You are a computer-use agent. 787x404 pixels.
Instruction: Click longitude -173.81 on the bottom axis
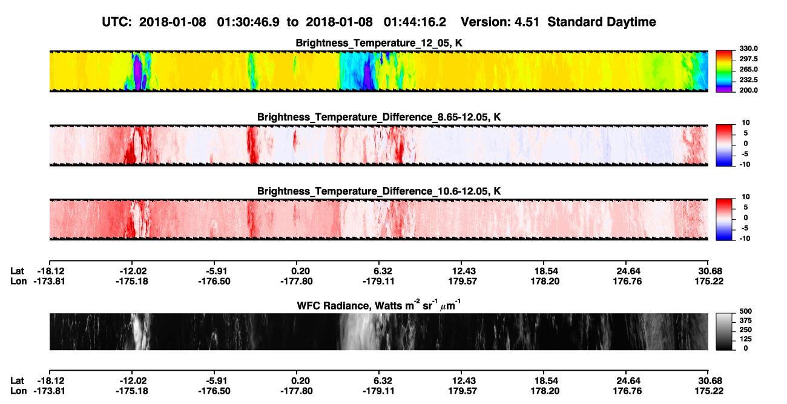(x=49, y=391)
